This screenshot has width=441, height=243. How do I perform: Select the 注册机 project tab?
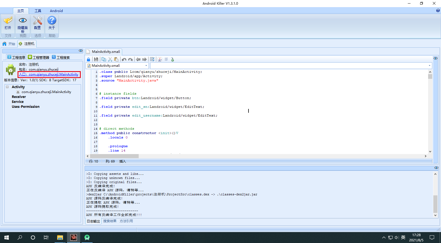click(x=27, y=44)
